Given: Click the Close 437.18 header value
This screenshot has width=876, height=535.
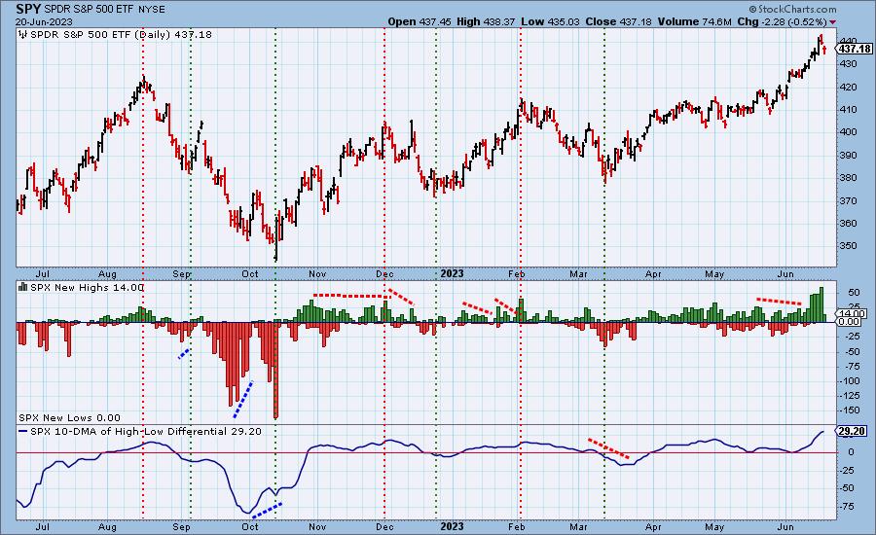Looking at the screenshot, I should point(618,21).
